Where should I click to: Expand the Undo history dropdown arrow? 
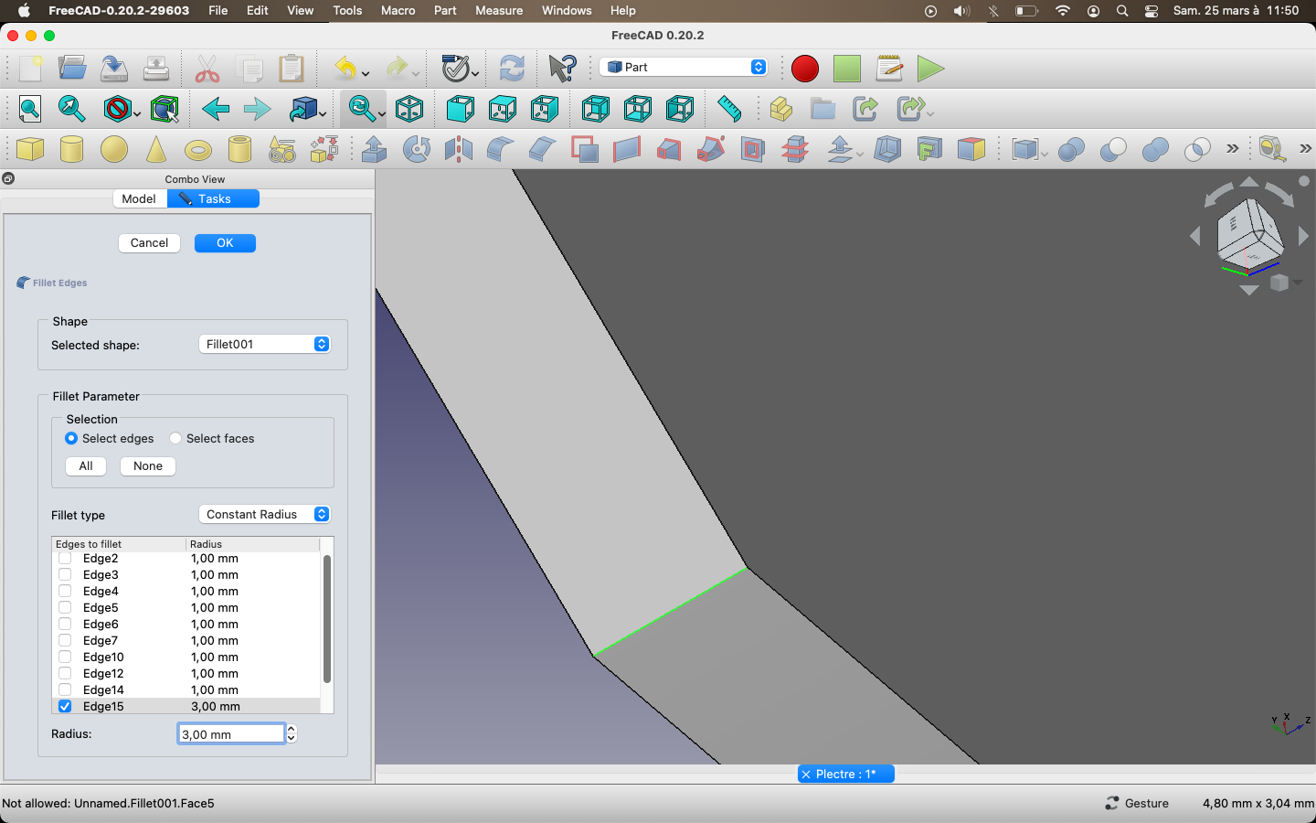point(366,73)
